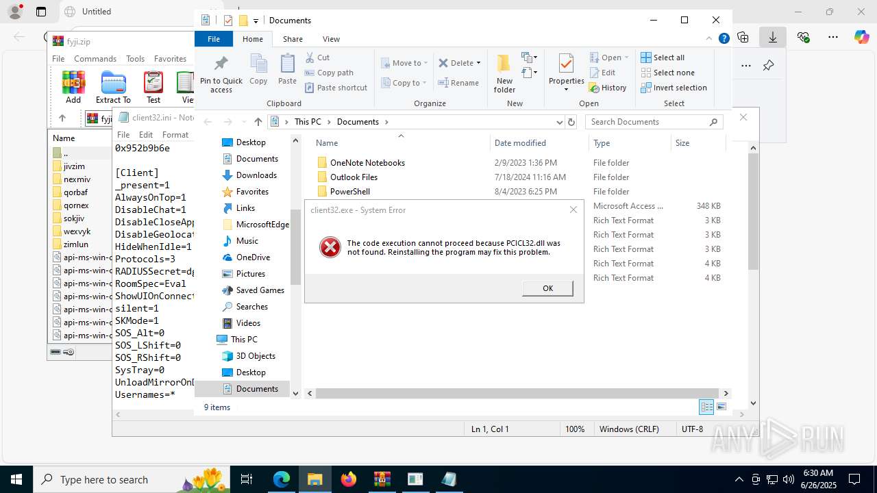Open Firefox from the taskbar

point(349,479)
